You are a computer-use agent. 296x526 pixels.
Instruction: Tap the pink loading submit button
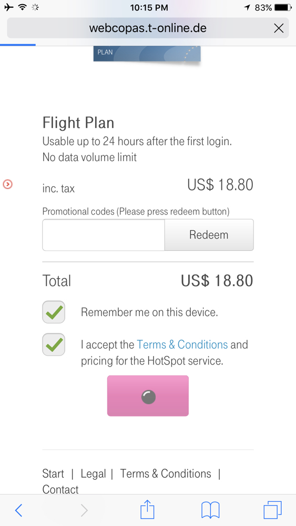point(148,396)
